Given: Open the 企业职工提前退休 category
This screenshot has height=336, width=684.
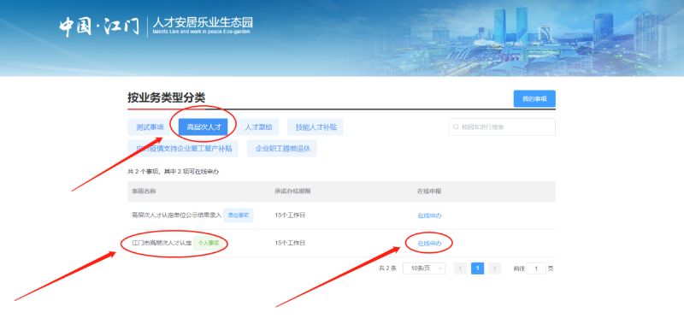Looking at the screenshot, I should tap(282, 149).
